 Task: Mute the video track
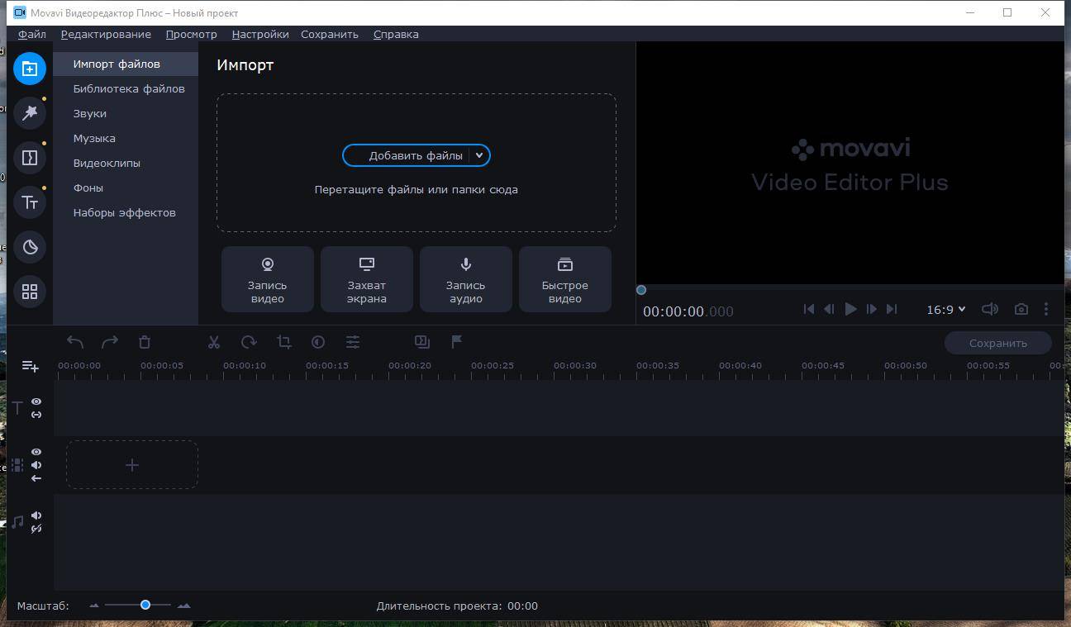click(36, 465)
